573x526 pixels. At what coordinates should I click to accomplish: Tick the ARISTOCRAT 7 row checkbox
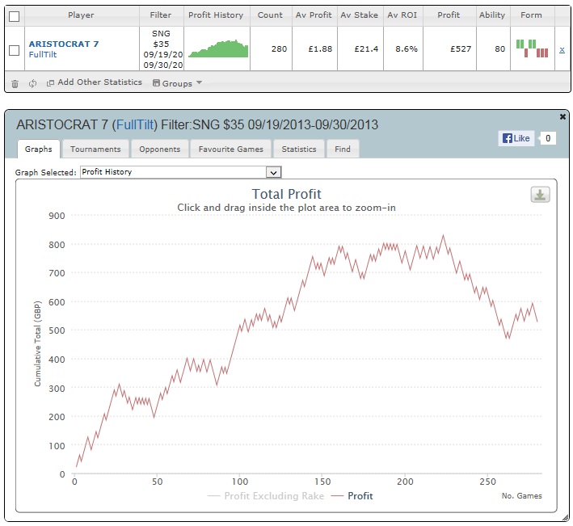(15, 50)
